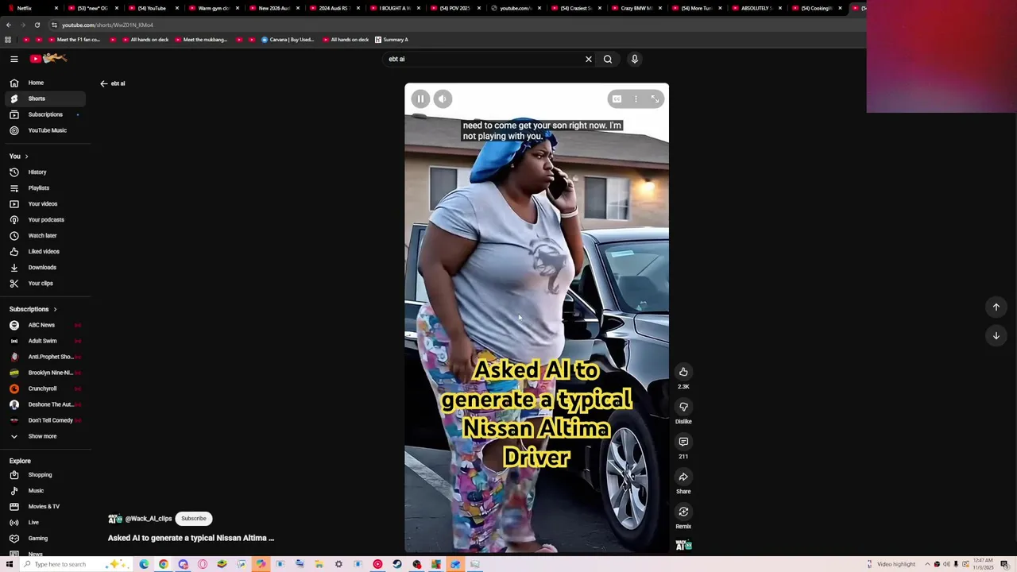Reload the page
Screen dimensions: 1017x572
[37, 25]
